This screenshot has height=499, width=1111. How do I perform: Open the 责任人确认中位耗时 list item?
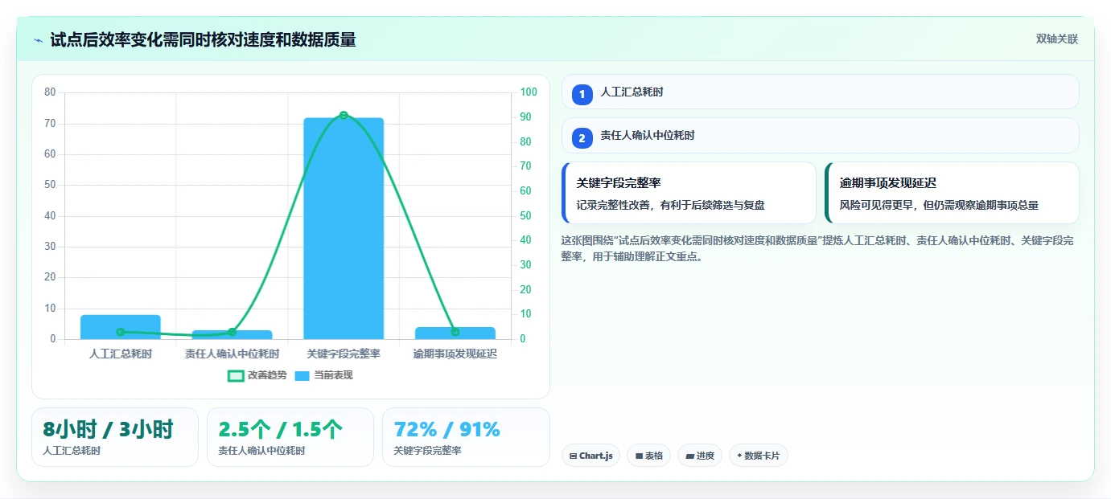click(x=821, y=135)
